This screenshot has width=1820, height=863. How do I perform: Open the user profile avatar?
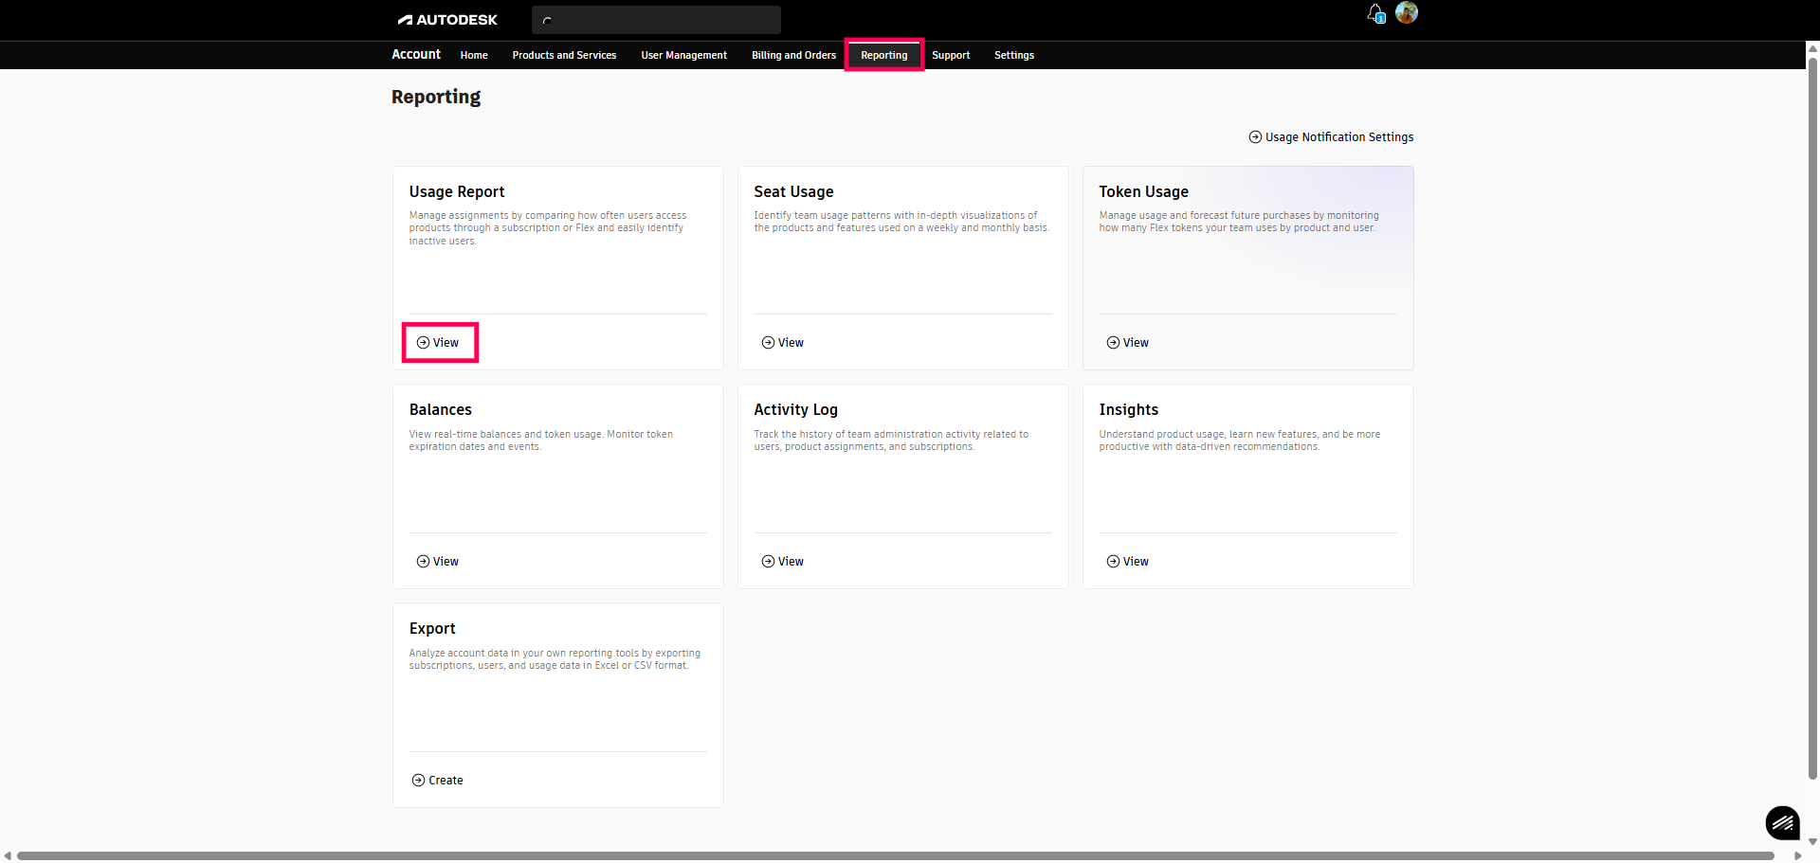tap(1407, 12)
